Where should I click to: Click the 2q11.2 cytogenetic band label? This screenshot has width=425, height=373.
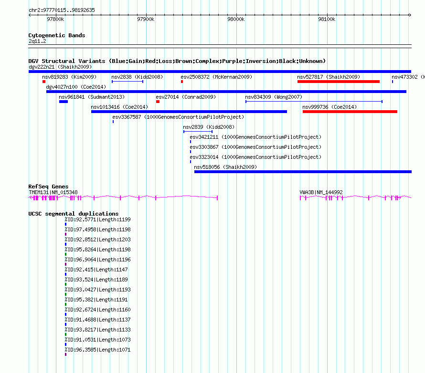[x=37, y=41]
